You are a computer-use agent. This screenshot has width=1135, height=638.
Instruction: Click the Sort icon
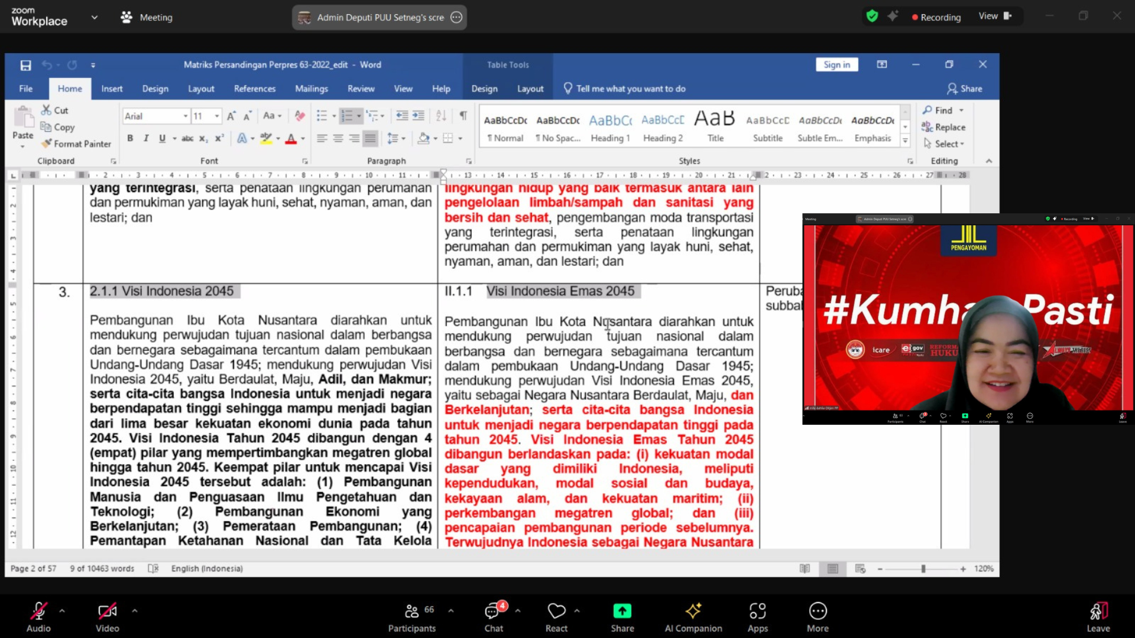tap(441, 116)
